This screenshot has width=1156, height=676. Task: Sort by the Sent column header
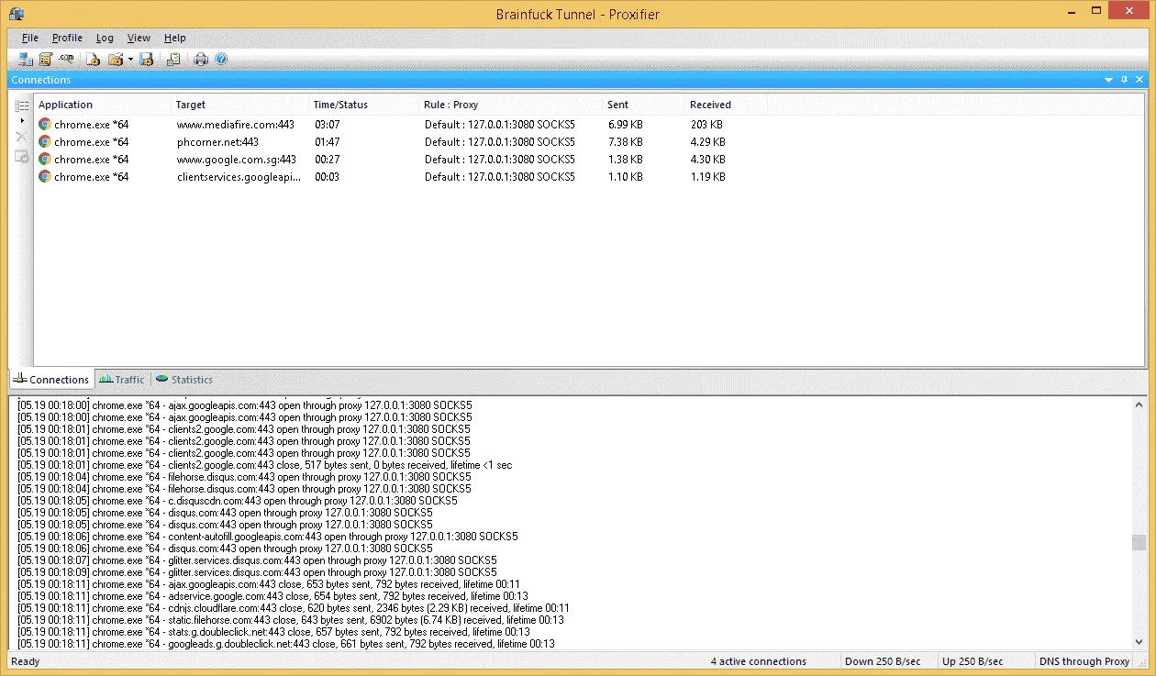[643, 105]
